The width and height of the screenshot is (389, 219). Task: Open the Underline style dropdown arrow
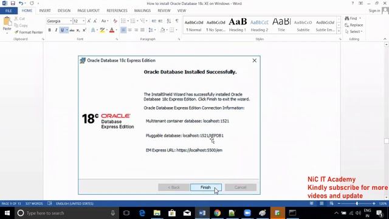pyautogui.click(x=67, y=30)
